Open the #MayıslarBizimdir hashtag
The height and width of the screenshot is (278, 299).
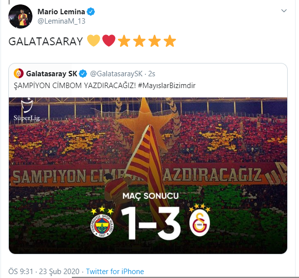pos(167,86)
